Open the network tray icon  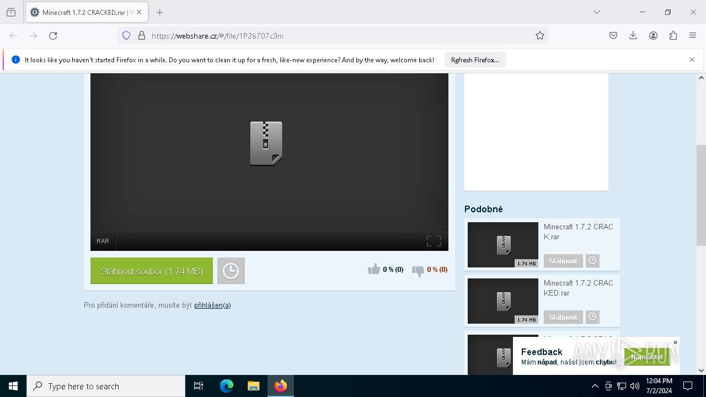pos(622,386)
